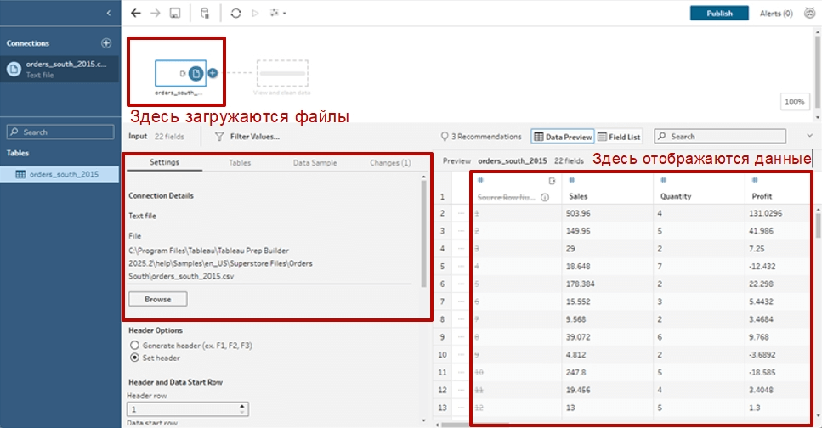822x428 pixels.
Task: Click the refresh data icon
Action: [235, 14]
